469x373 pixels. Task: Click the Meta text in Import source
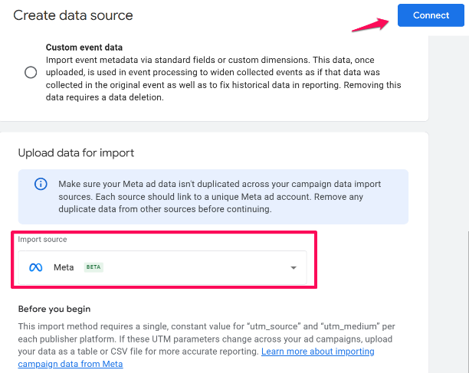[64, 267]
